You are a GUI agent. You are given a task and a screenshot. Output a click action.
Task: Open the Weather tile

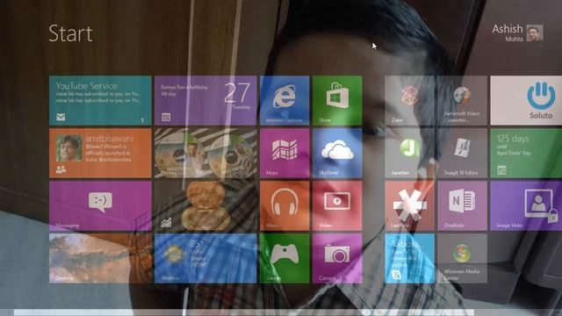click(205, 258)
